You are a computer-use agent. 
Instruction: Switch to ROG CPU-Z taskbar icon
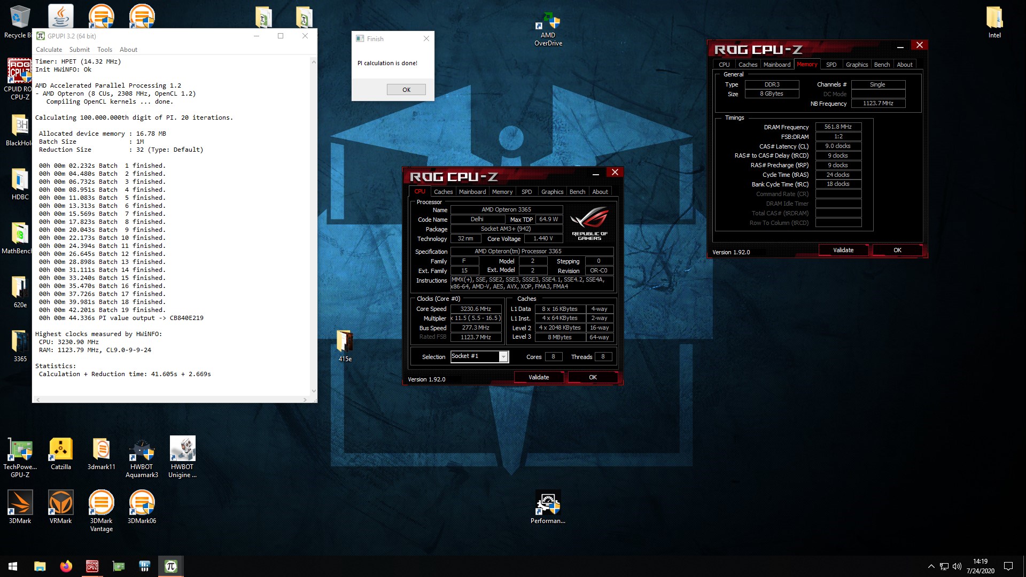coord(92,566)
